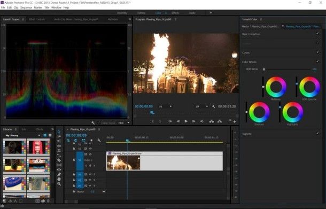The height and width of the screenshot is (209, 326).
Task: Select the Zoom magnifier tool
Action: coord(59,184)
